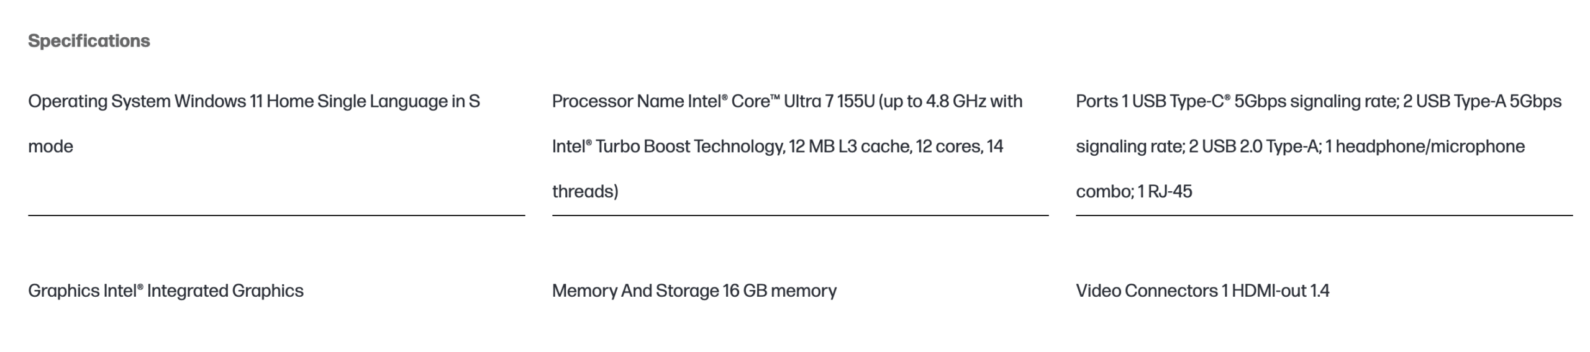Click the 'threads)' text in processor spec

point(585,191)
